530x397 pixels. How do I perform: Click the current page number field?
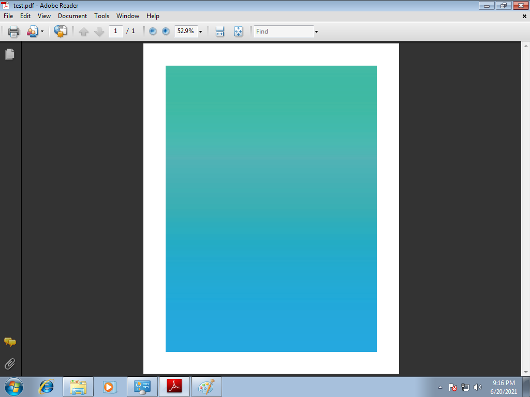pyautogui.click(x=115, y=31)
